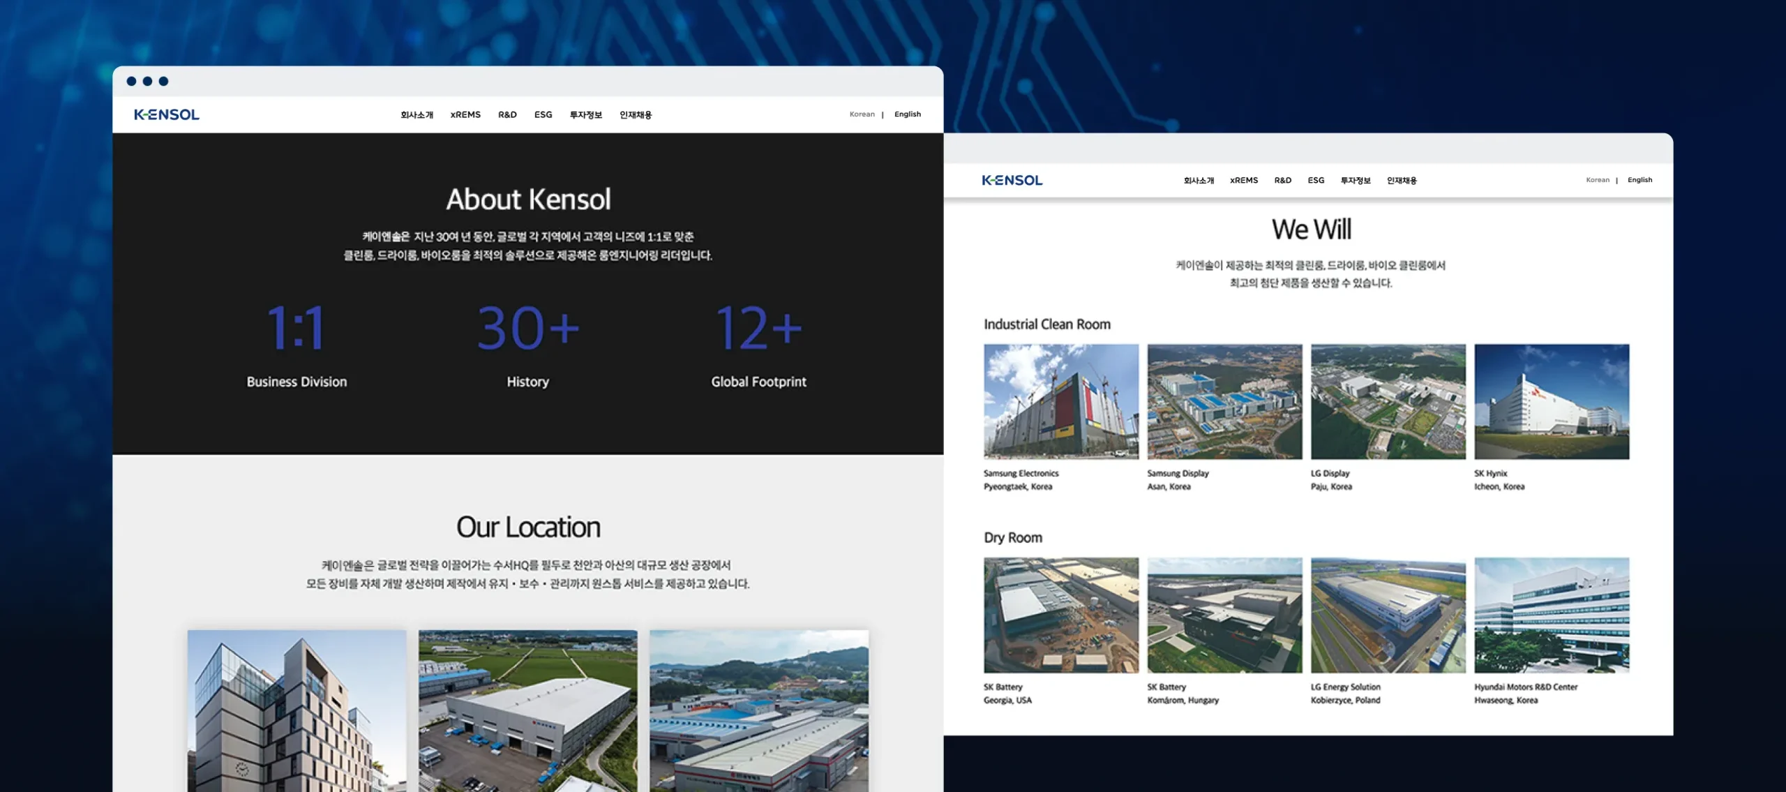This screenshot has width=1786, height=792.
Task: Click the middle white-roof factory location photo
Action: pos(527,710)
